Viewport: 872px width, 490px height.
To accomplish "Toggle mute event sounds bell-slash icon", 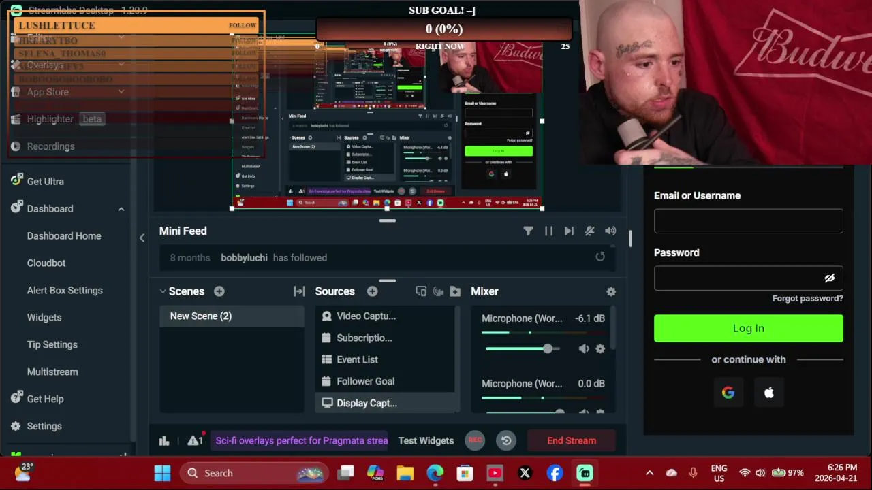I will (590, 231).
